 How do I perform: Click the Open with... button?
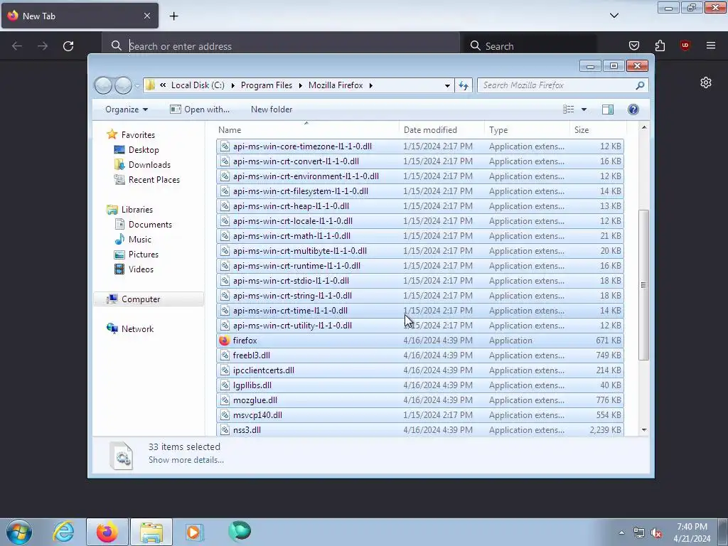[200, 109]
